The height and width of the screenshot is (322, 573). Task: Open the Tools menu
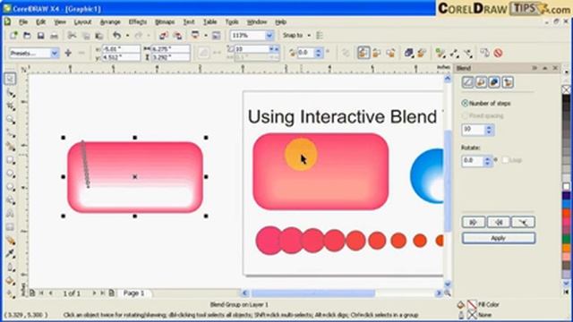click(231, 21)
